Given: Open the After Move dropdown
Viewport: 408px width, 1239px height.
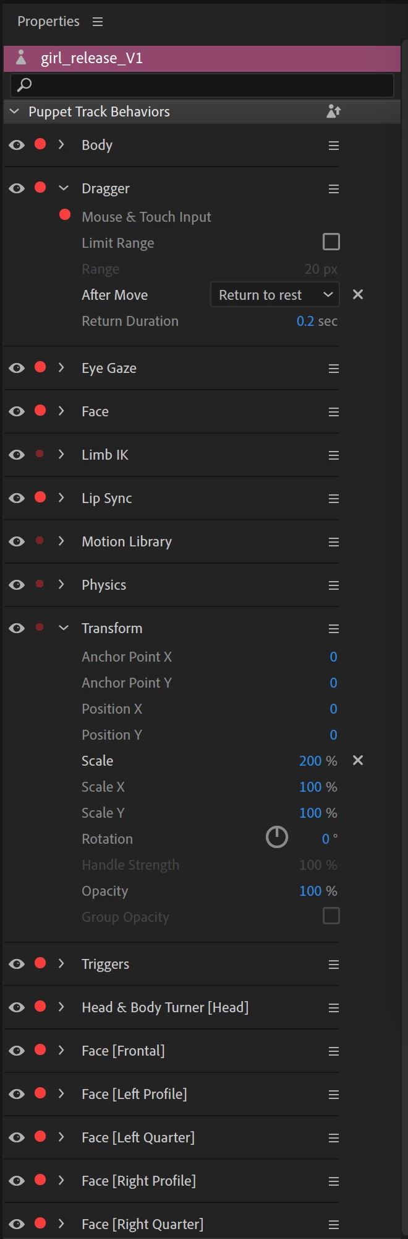Looking at the screenshot, I should (x=275, y=295).
